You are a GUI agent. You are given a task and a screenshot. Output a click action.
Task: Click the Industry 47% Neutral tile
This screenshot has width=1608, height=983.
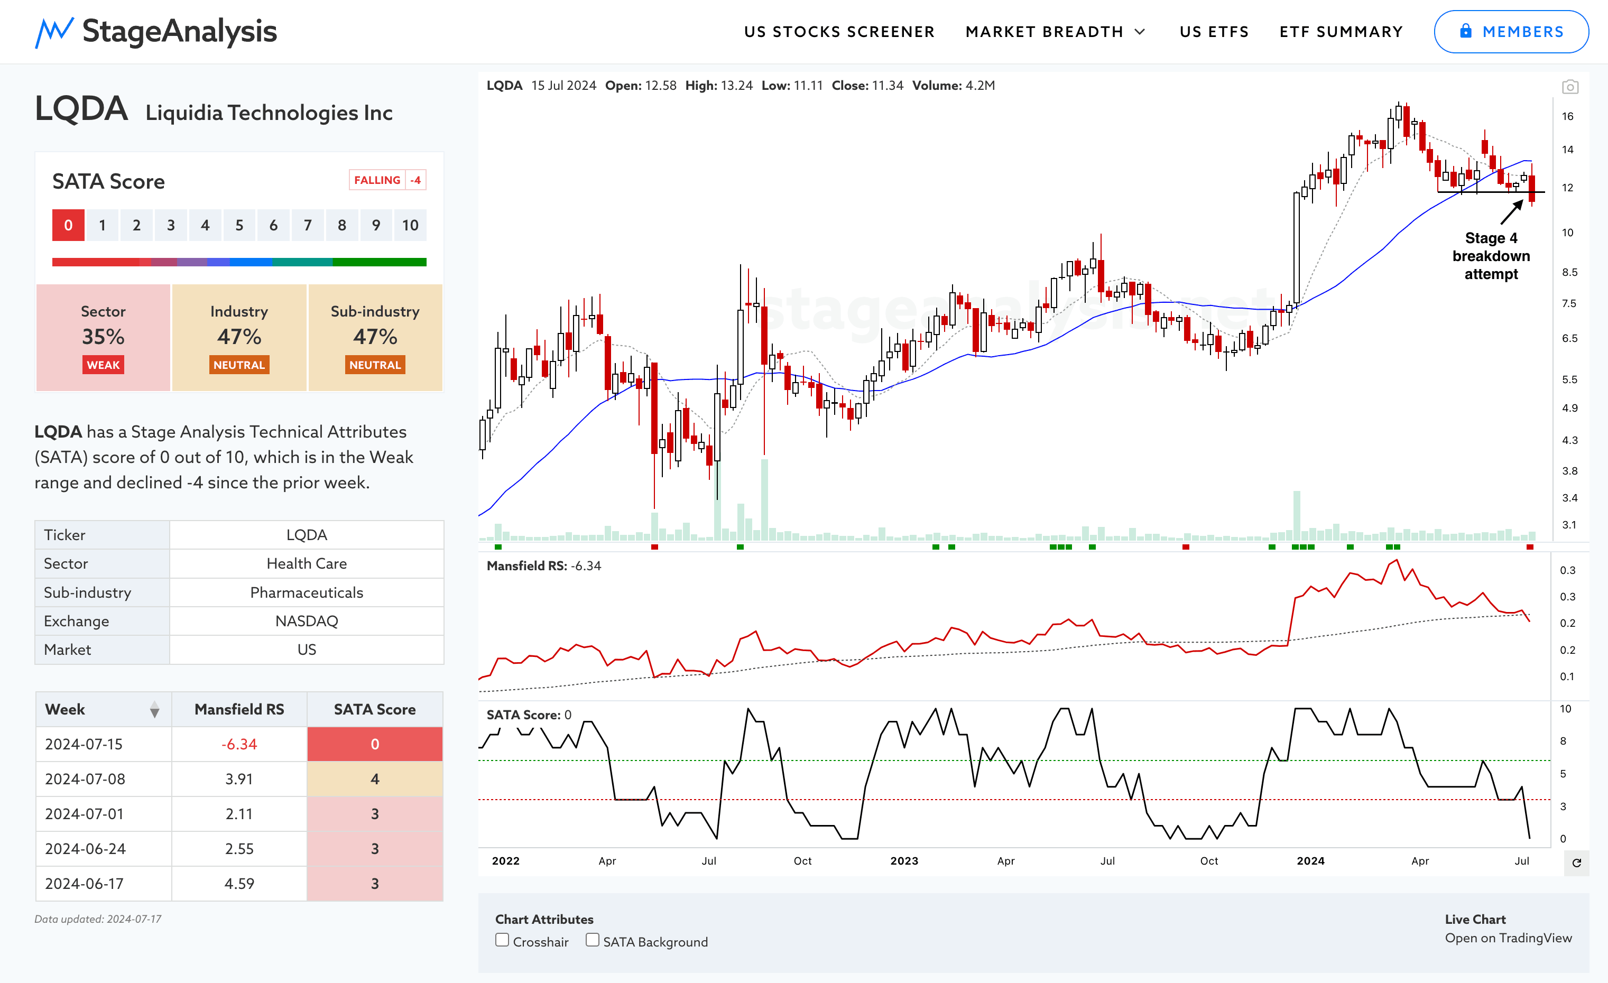click(x=239, y=337)
